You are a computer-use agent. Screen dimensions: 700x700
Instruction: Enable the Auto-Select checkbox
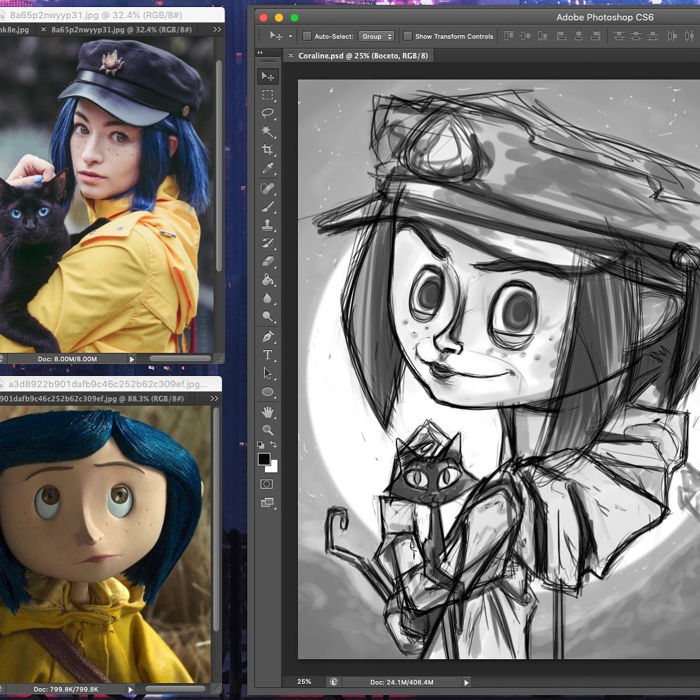(307, 36)
